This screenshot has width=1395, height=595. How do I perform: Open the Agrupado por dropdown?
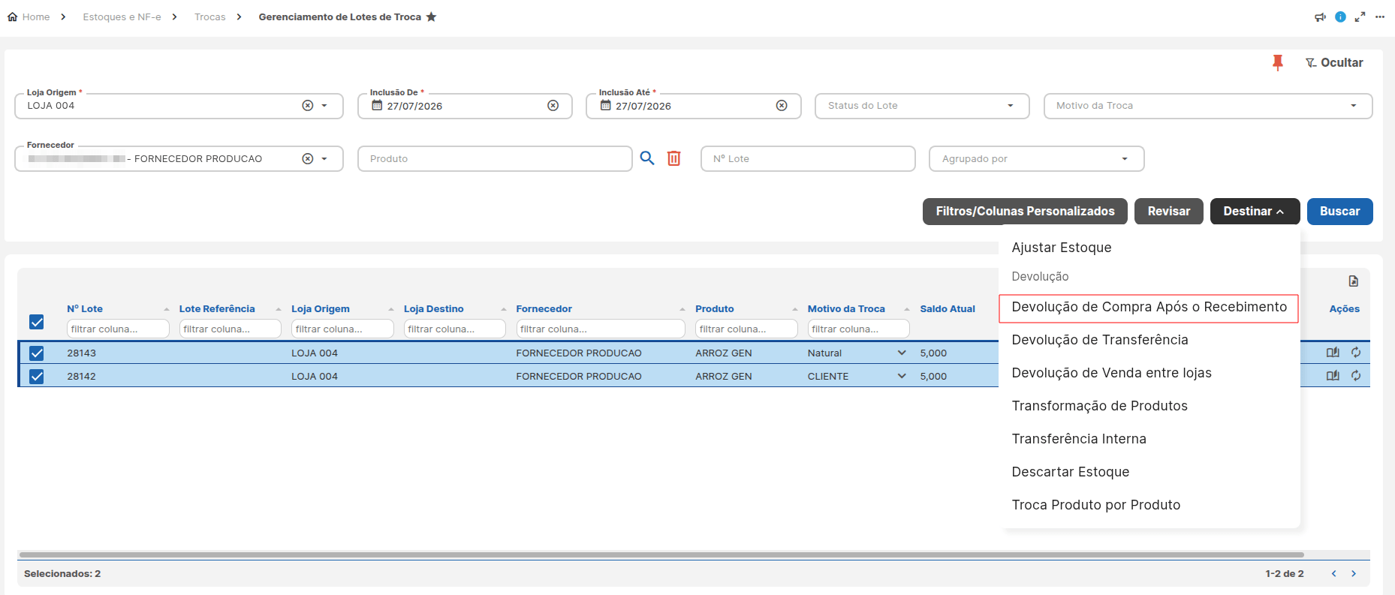point(1036,158)
